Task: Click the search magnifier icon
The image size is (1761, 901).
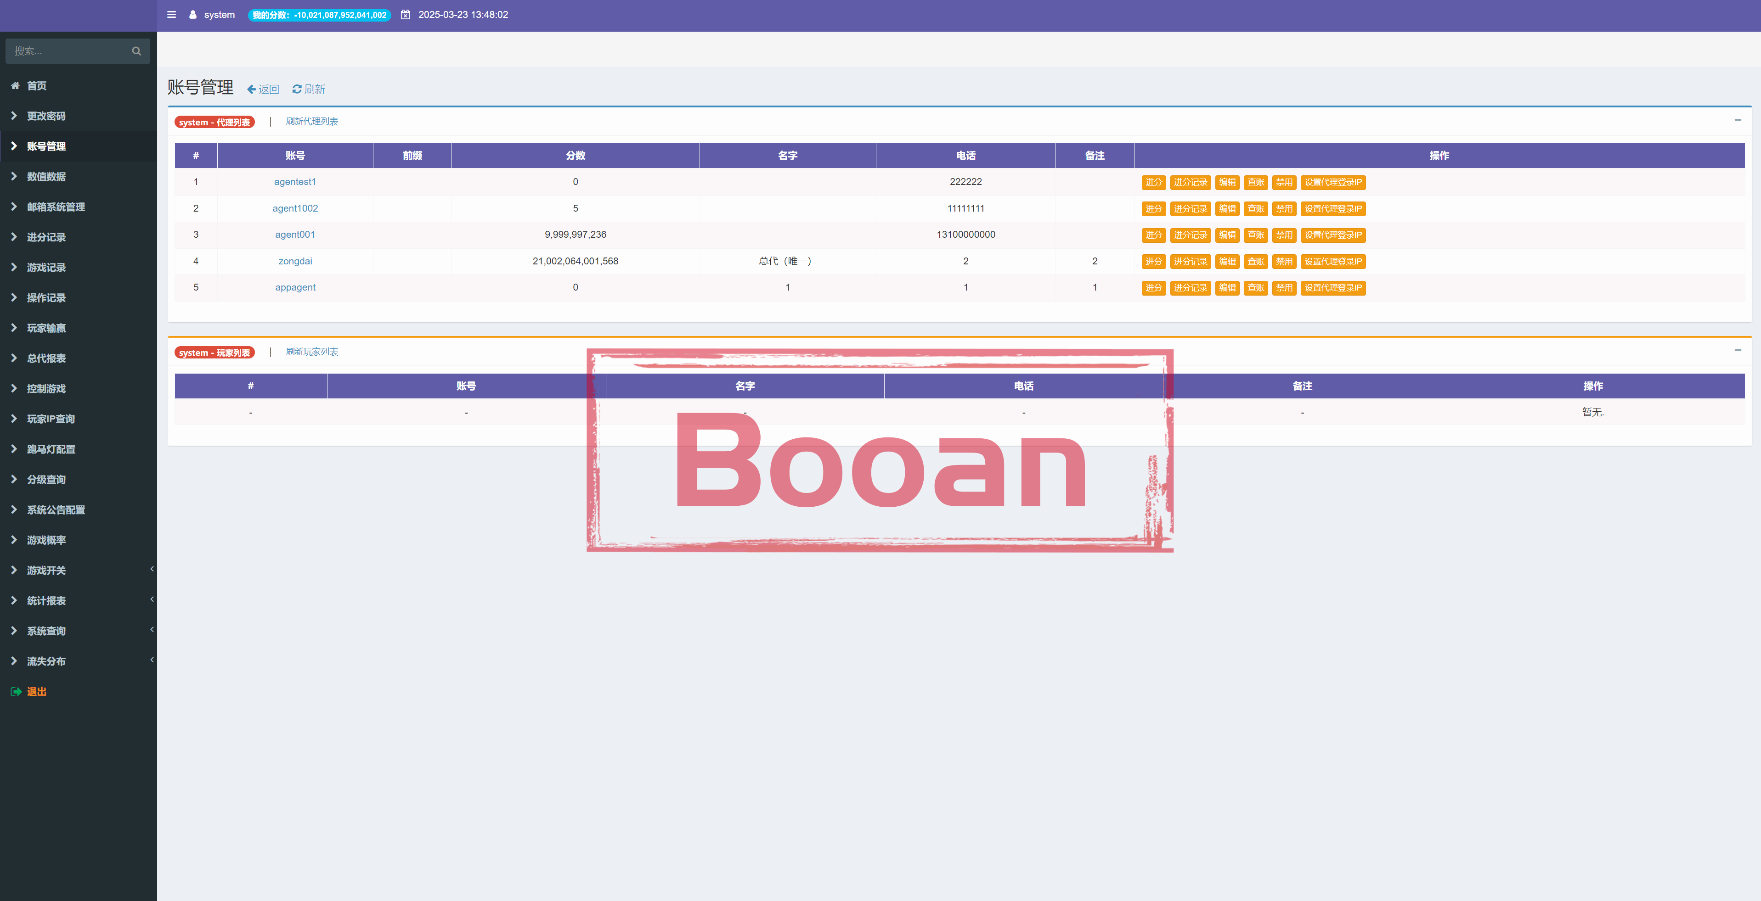Action: (136, 51)
